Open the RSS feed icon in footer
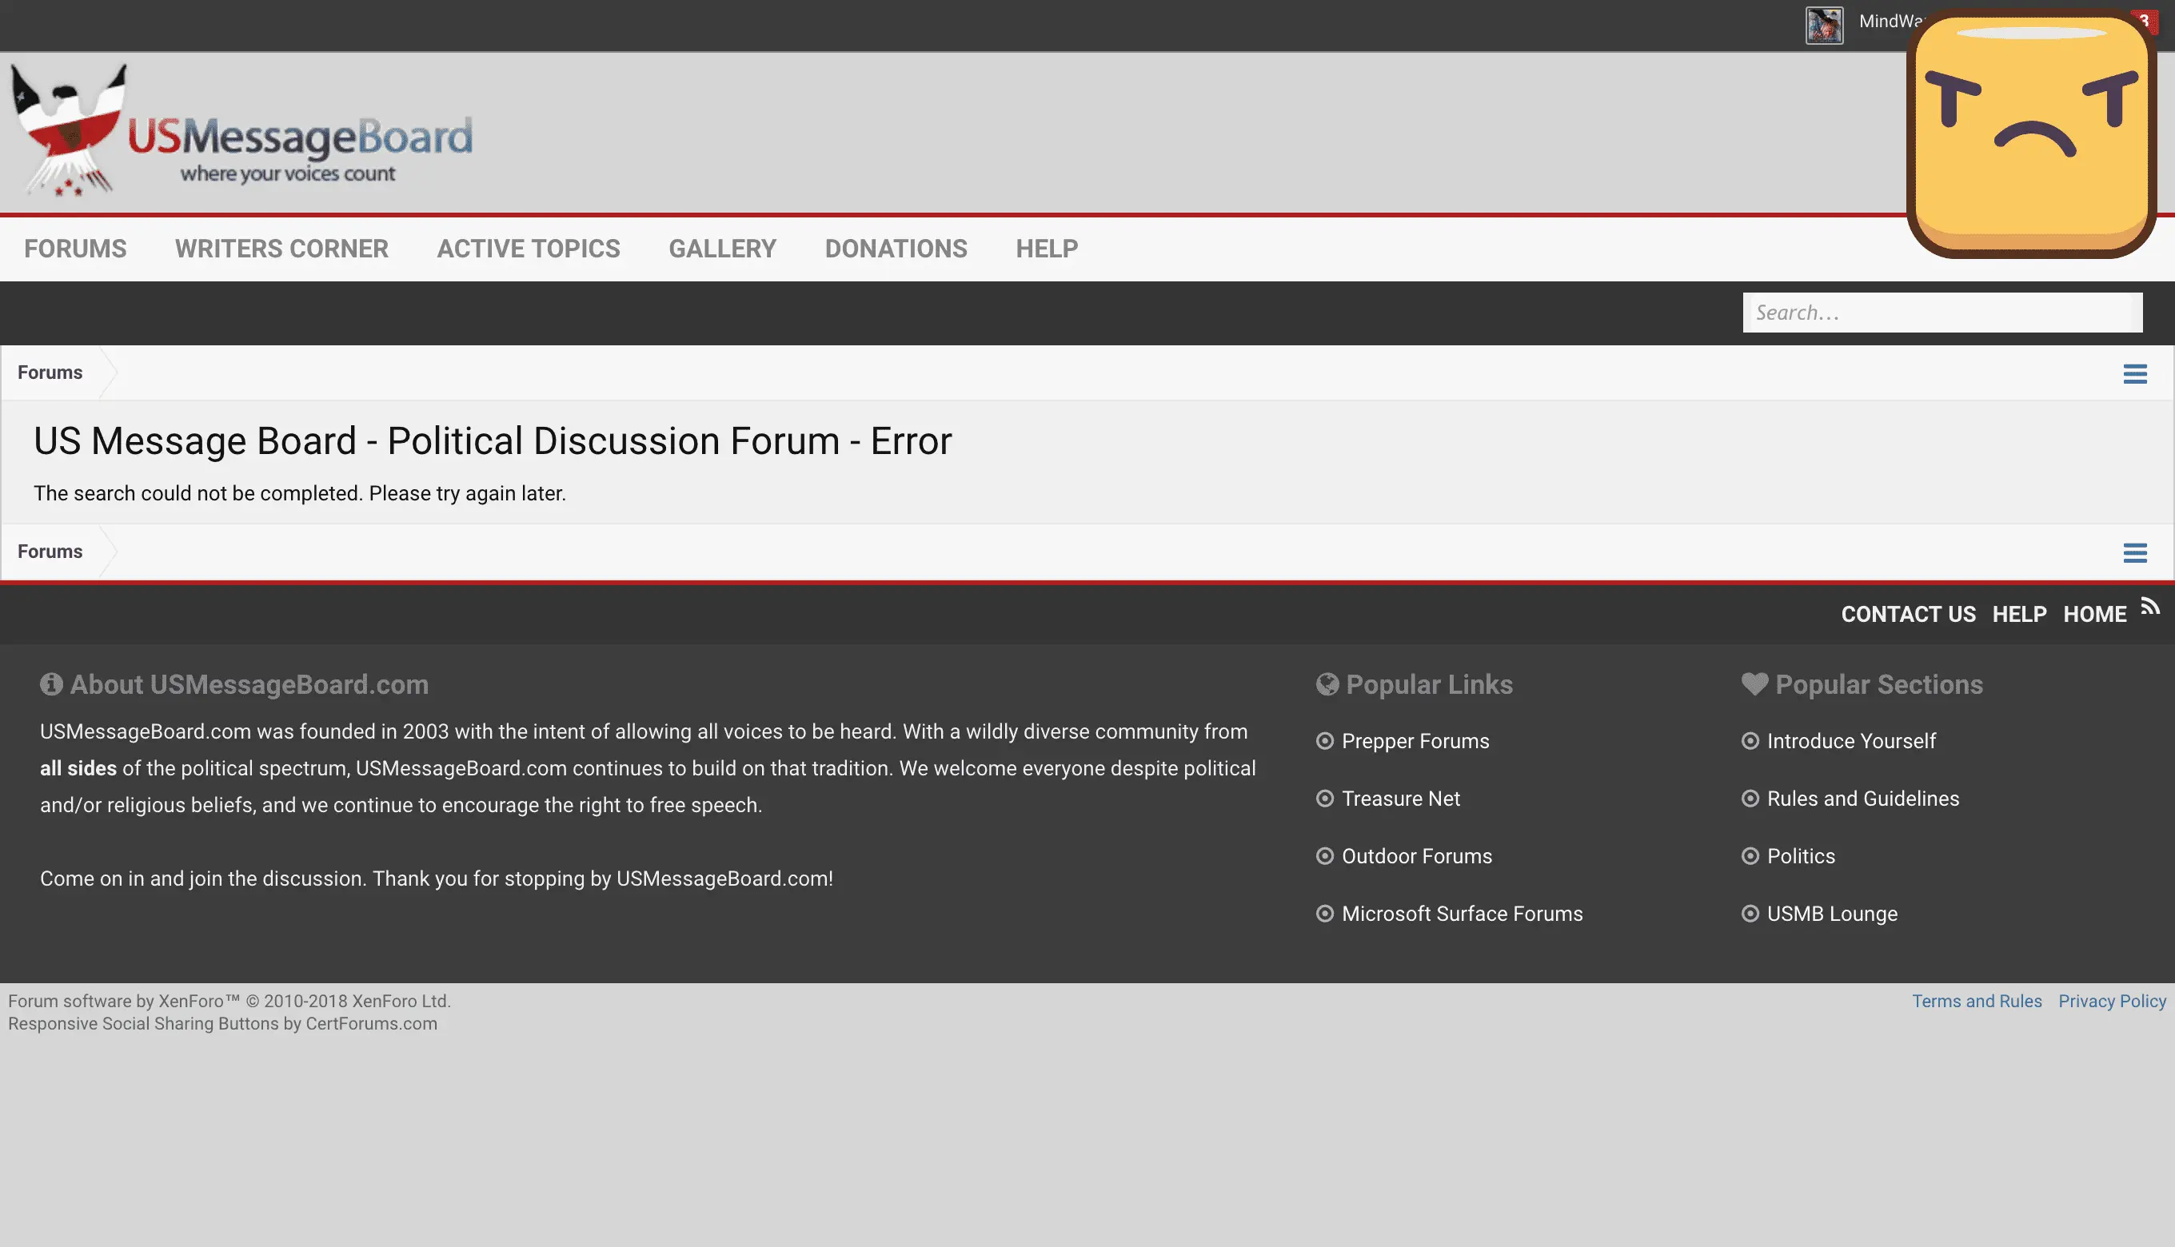 coord(2150,607)
